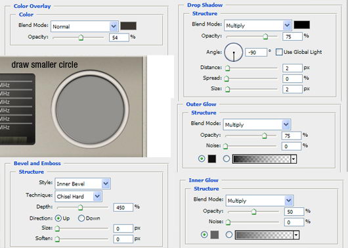Click the Outer Glow Noise value field

292,146
